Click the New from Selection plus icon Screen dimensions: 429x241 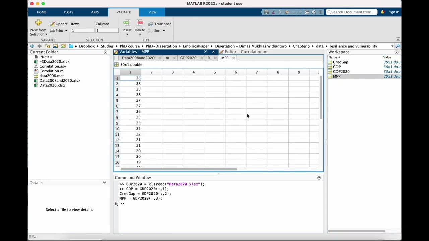tap(38, 23)
